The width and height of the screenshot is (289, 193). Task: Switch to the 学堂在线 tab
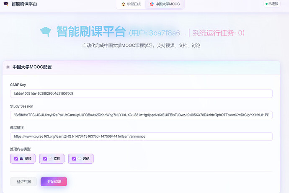click(131, 4)
